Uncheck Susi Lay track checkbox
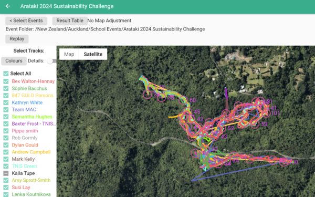Viewport: 315px width, 197px height. [6, 188]
